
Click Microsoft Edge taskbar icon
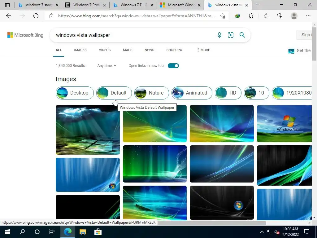click(x=68, y=232)
